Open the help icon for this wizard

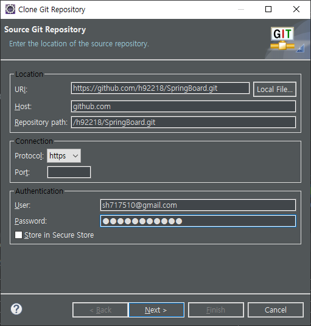coord(16,309)
